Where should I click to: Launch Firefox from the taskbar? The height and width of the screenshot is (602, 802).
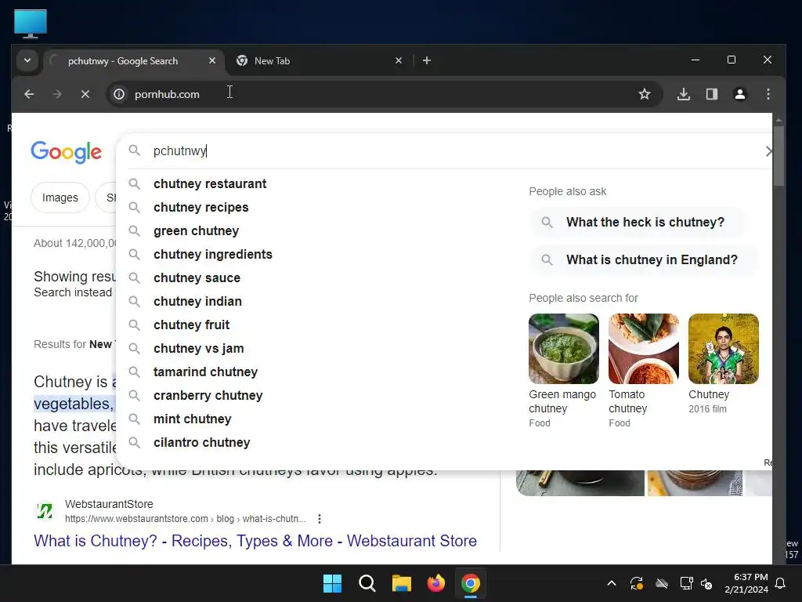435,583
